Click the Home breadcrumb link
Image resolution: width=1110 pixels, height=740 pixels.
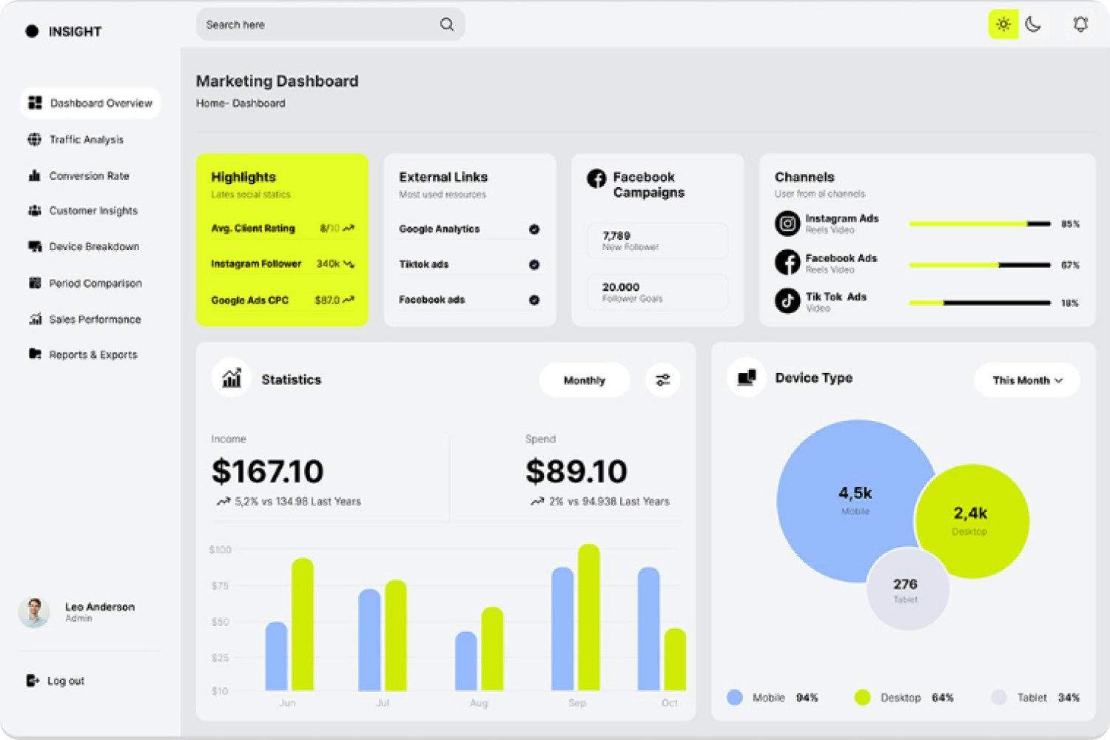point(210,104)
